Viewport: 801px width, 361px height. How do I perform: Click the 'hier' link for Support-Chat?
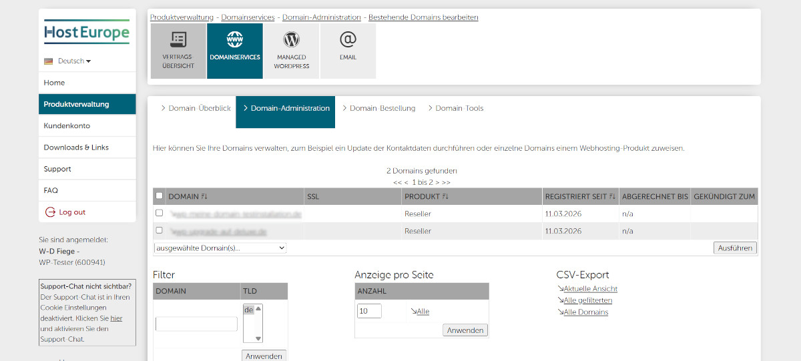(x=116, y=318)
